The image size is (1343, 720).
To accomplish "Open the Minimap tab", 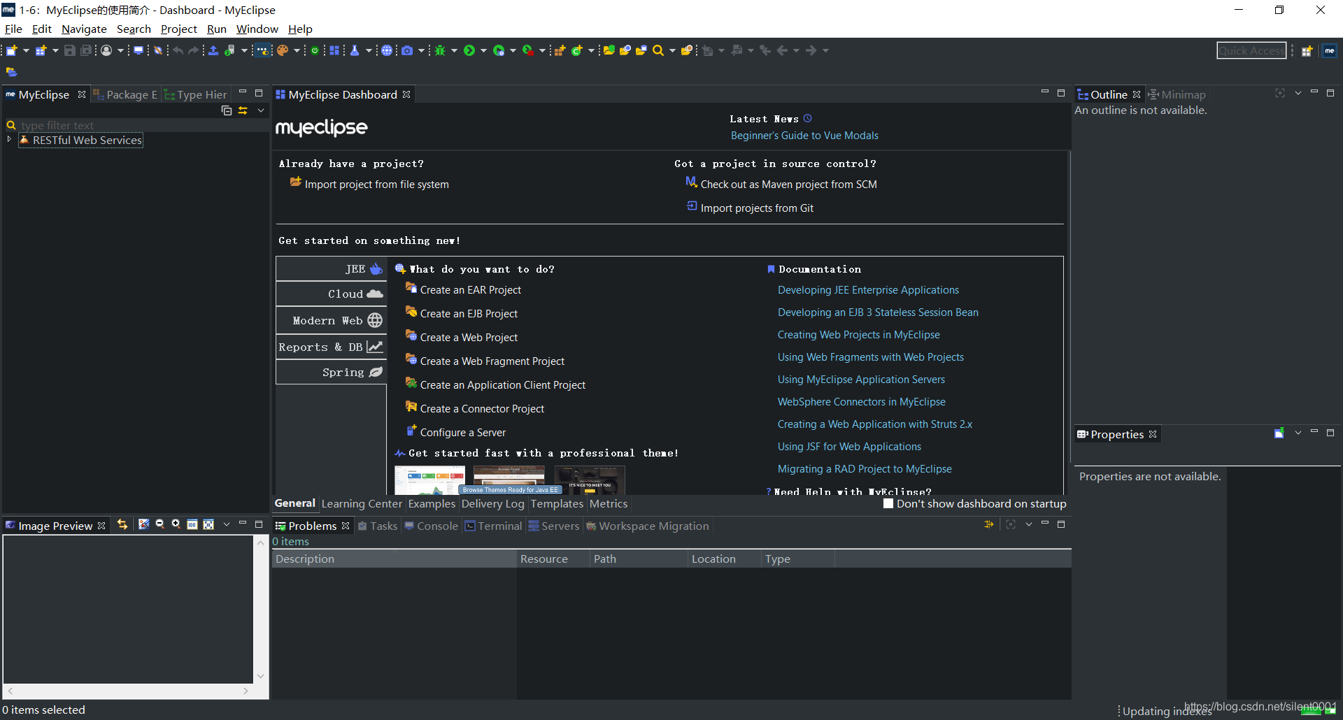I will pos(1177,94).
